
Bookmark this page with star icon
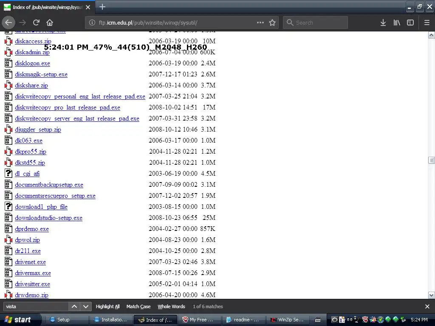(272, 22)
